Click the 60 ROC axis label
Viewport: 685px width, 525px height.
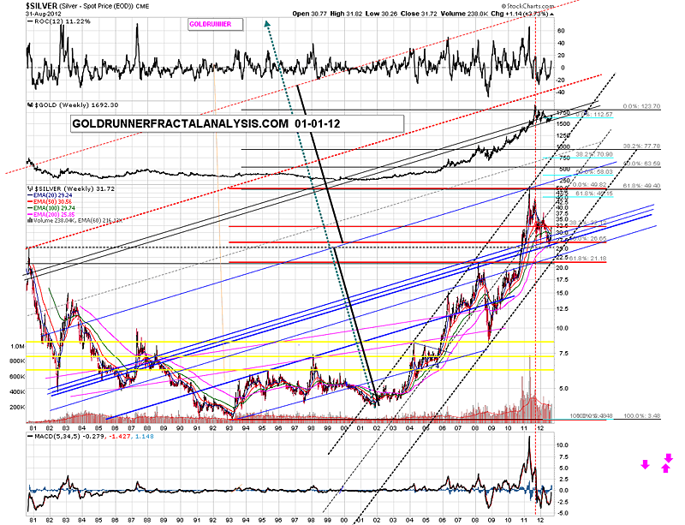[x=561, y=31]
